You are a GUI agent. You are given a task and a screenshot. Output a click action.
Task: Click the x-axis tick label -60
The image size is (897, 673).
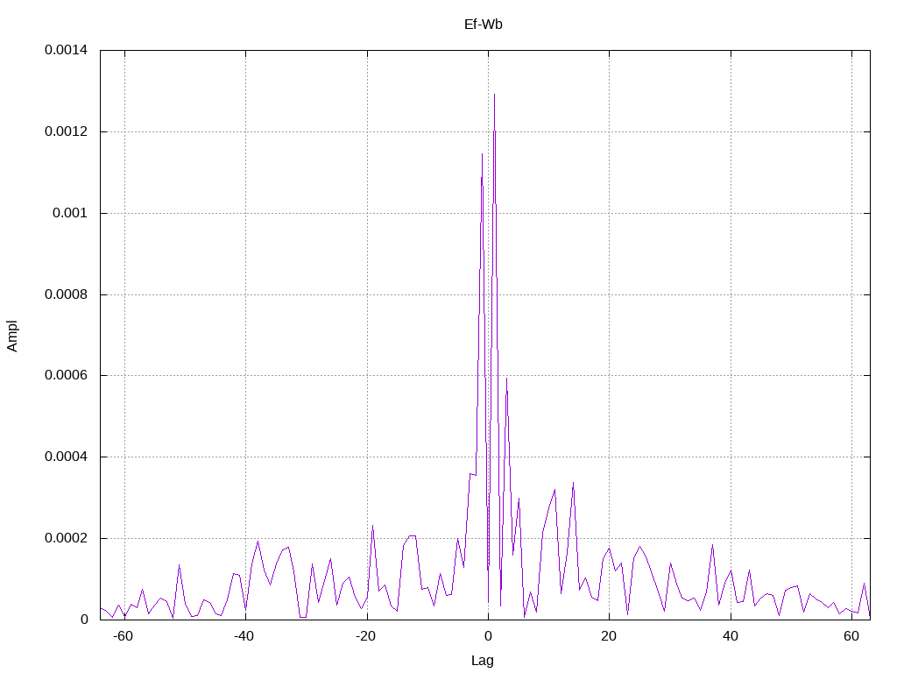123,636
